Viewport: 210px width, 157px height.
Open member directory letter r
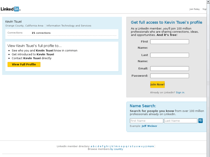coord(129,146)
